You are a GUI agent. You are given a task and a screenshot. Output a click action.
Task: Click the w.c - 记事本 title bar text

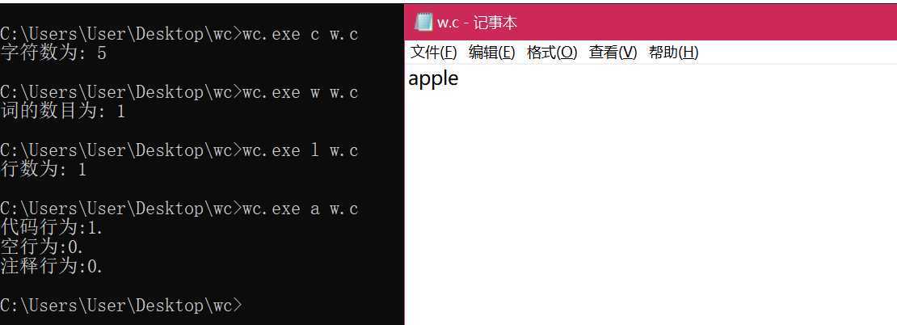point(477,23)
